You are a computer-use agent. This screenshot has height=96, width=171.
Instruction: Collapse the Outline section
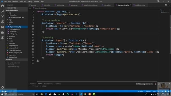pyautogui.click(x=17, y=60)
